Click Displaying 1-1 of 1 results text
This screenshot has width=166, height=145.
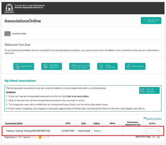(x=17, y=137)
